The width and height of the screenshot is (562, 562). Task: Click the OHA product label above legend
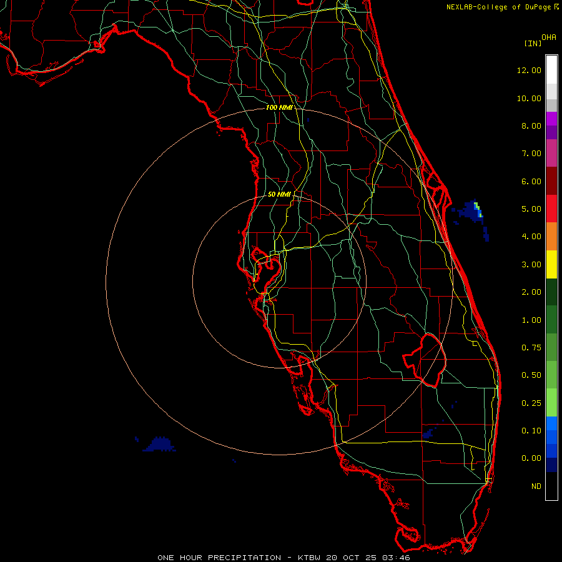coord(549,37)
